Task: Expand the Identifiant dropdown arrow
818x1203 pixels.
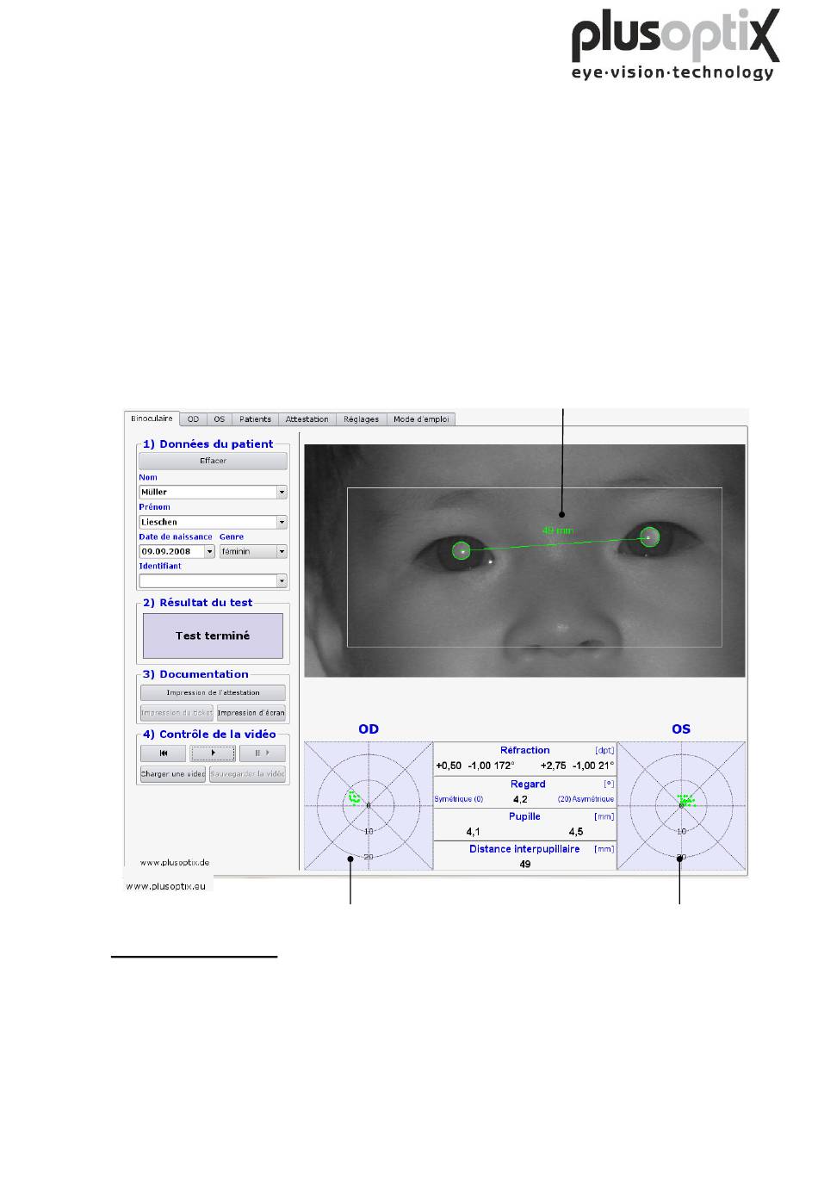Action: tap(282, 581)
